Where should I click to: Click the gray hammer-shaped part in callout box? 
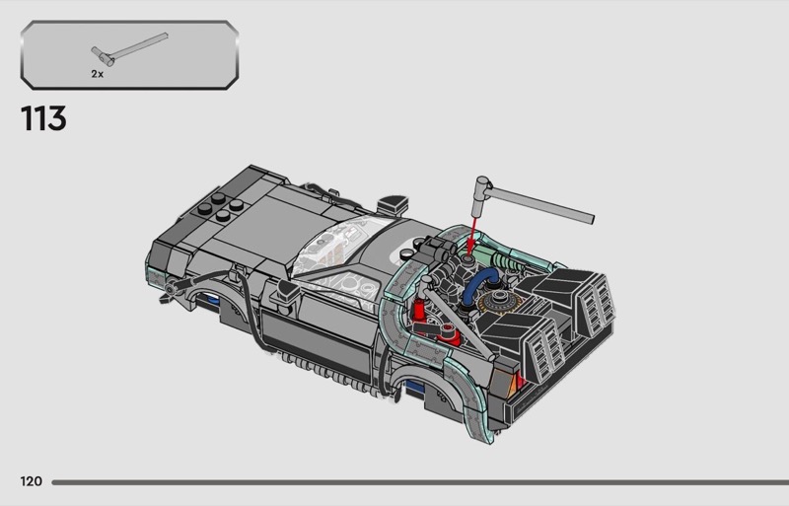[128, 47]
